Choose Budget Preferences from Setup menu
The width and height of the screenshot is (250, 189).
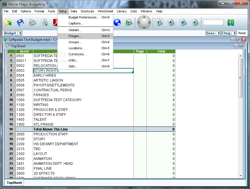pos(85,17)
